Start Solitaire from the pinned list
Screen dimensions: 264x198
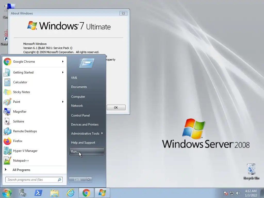coord(35,121)
